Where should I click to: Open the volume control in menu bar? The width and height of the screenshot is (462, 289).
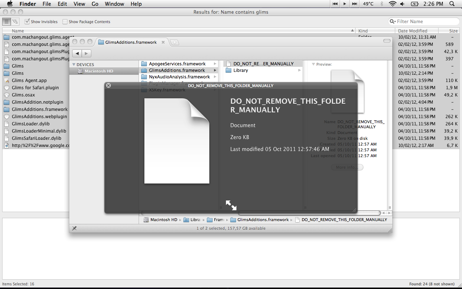[402, 4]
